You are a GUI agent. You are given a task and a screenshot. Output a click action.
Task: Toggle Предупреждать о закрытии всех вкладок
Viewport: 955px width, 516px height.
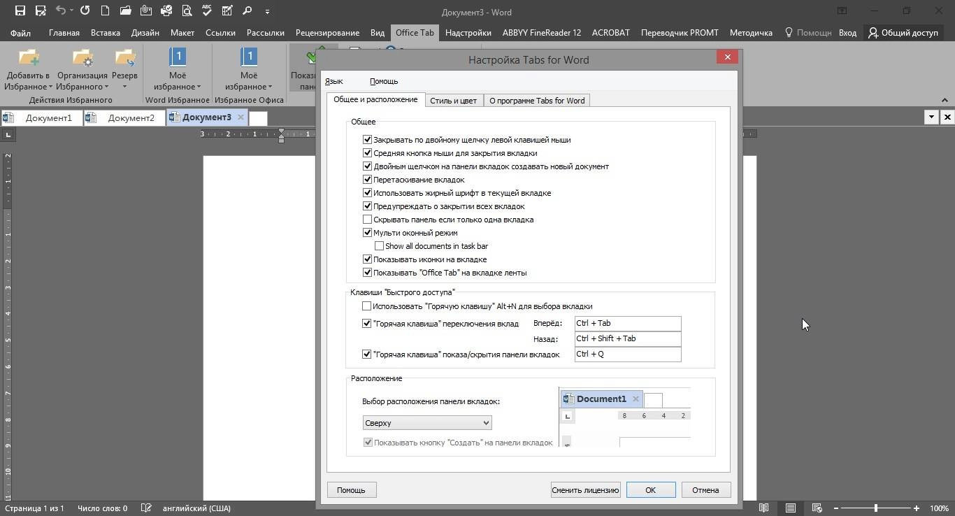coord(367,206)
